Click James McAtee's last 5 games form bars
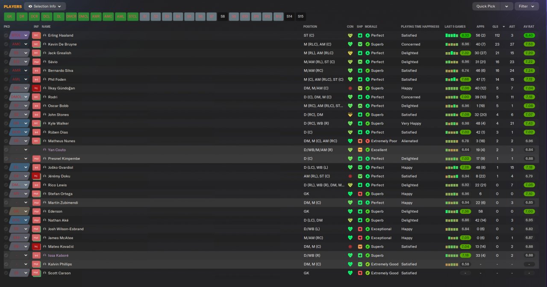This screenshot has width=547, height=287. (x=453, y=238)
